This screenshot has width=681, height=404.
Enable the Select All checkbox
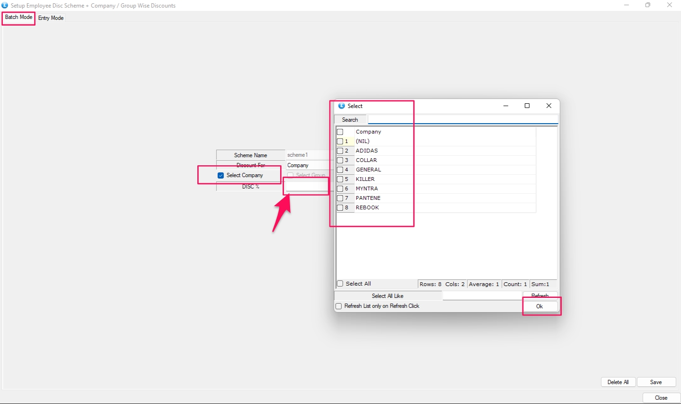tap(340, 284)
